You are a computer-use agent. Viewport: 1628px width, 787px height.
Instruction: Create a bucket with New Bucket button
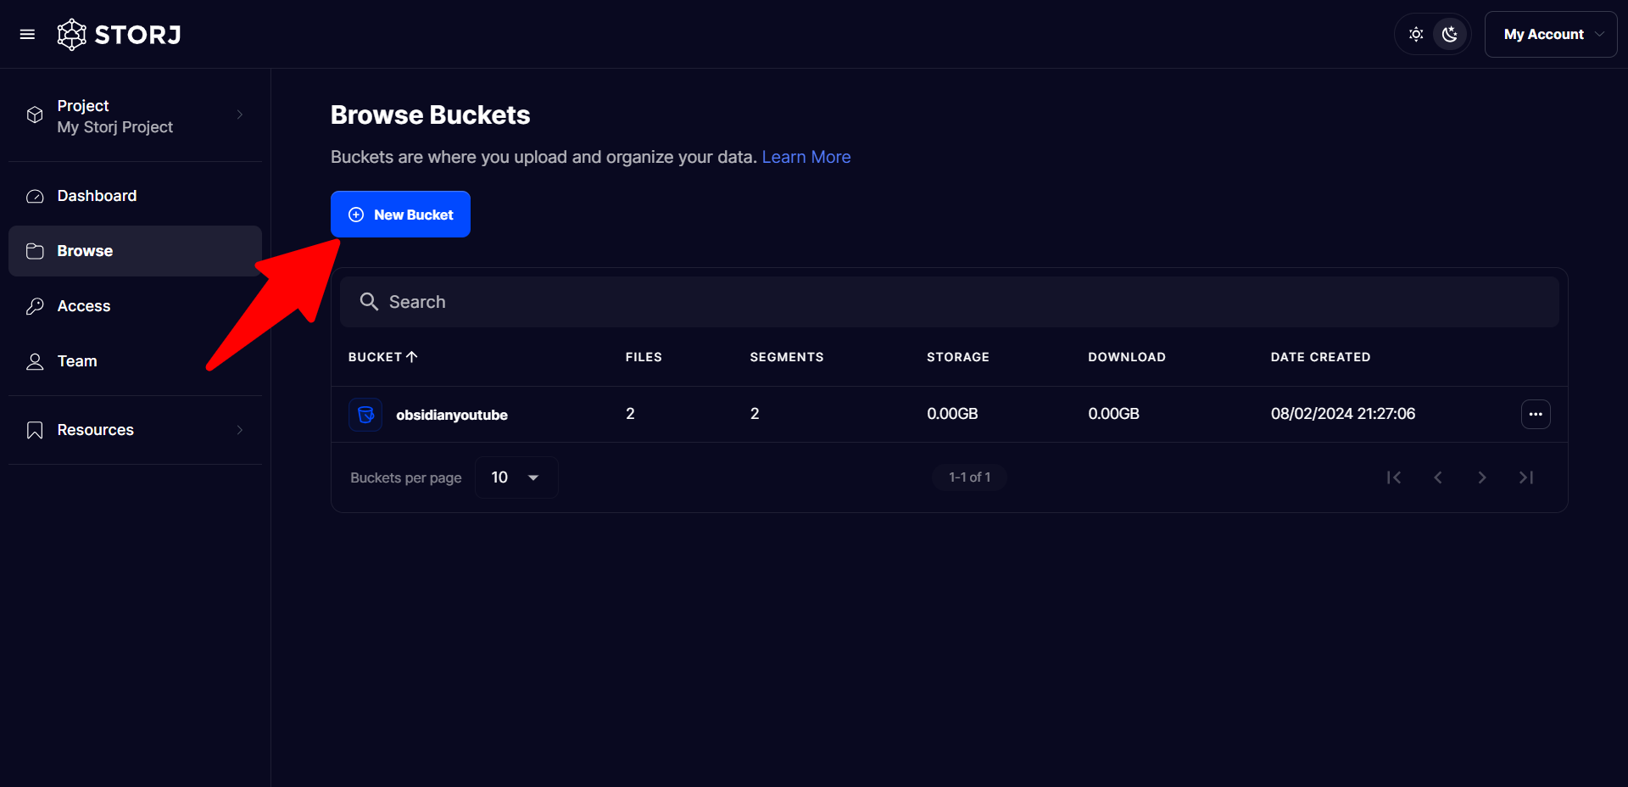(400, 215)
